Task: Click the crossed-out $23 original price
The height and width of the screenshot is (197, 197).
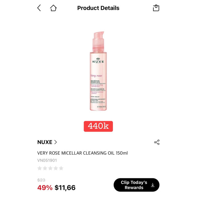Action: tap(41, 180)
